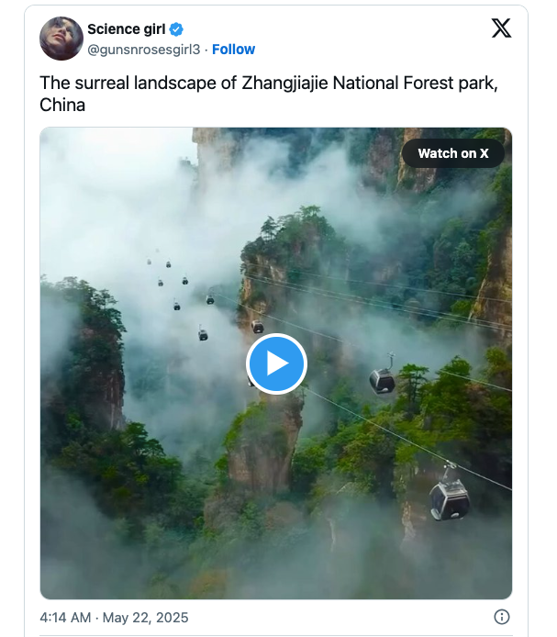Open the 4:14 AM time link
The image size is (557, 637).
(x=65, y=617)
